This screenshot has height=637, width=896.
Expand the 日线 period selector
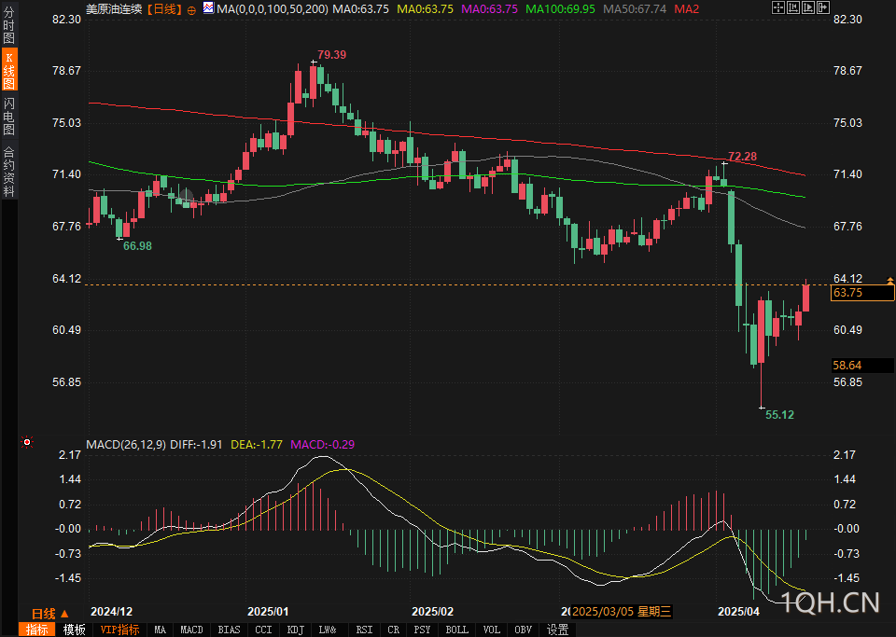(x=49, y=613)
